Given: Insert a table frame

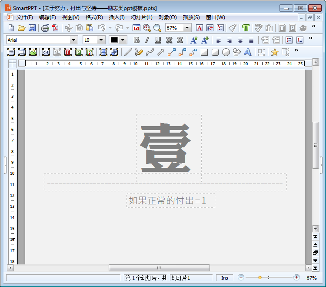Looking at the screenshot, I should point(22,52).
